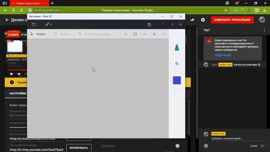Mute the stream preview speaker icon

pos(19,74)
